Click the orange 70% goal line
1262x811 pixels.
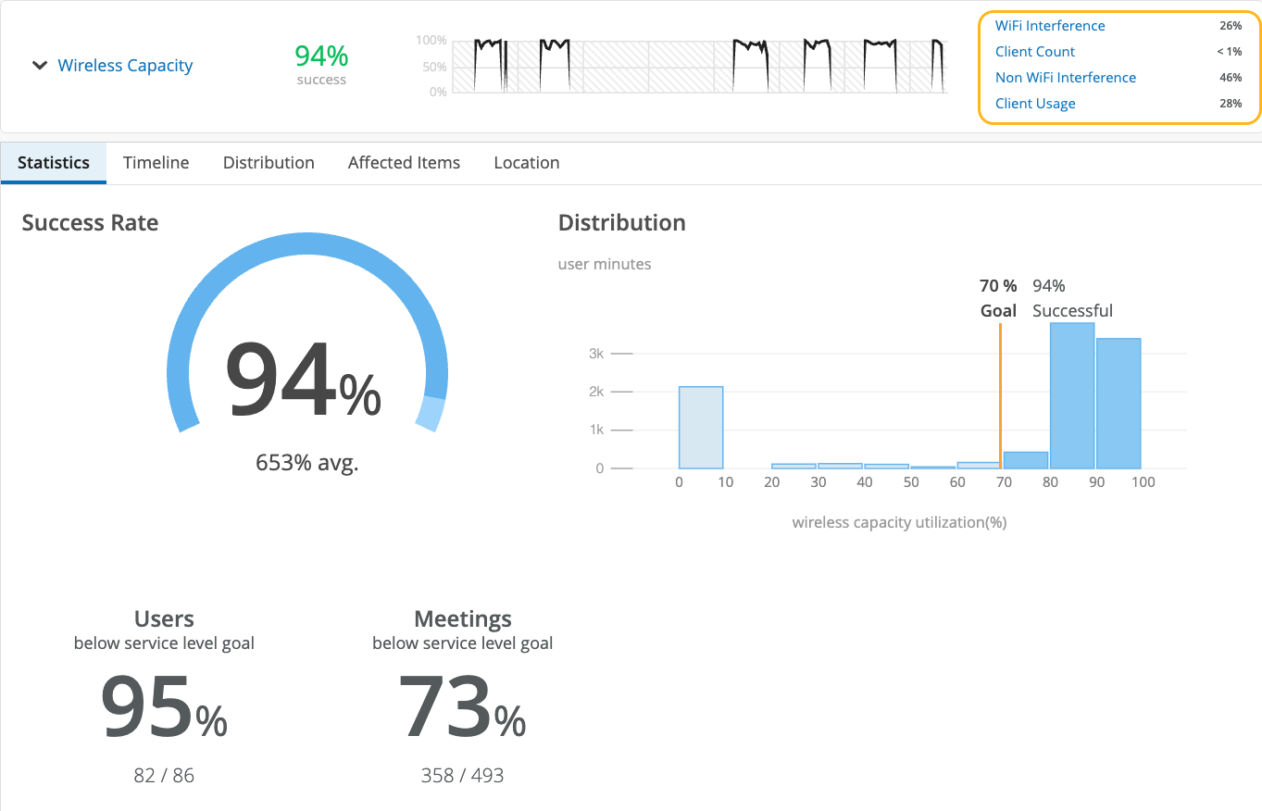pyautogui.click(x=1000, y=398)
